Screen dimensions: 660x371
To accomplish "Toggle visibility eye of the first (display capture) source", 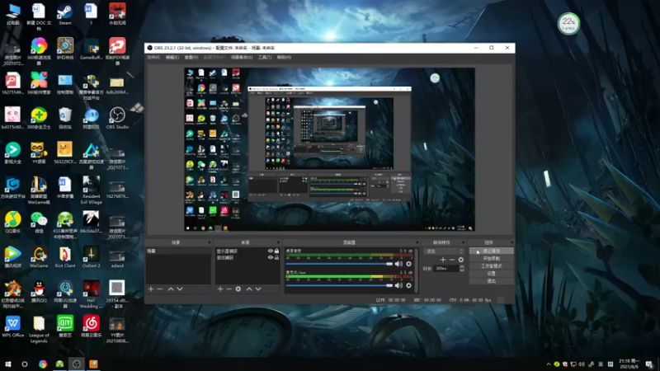I will point(271,251).
